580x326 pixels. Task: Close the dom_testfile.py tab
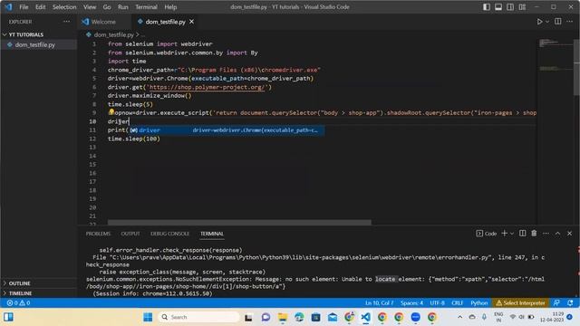(x=191, y=22)
